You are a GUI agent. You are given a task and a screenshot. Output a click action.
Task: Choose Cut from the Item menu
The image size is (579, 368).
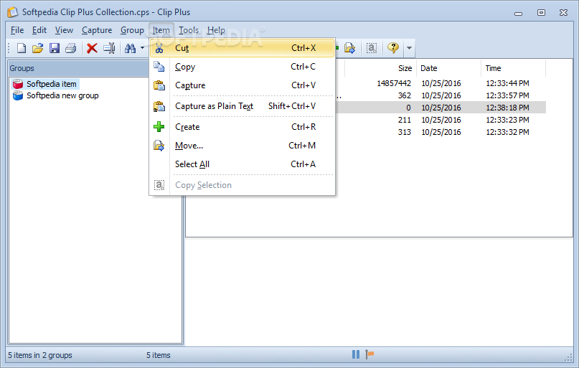click(243, 48)
